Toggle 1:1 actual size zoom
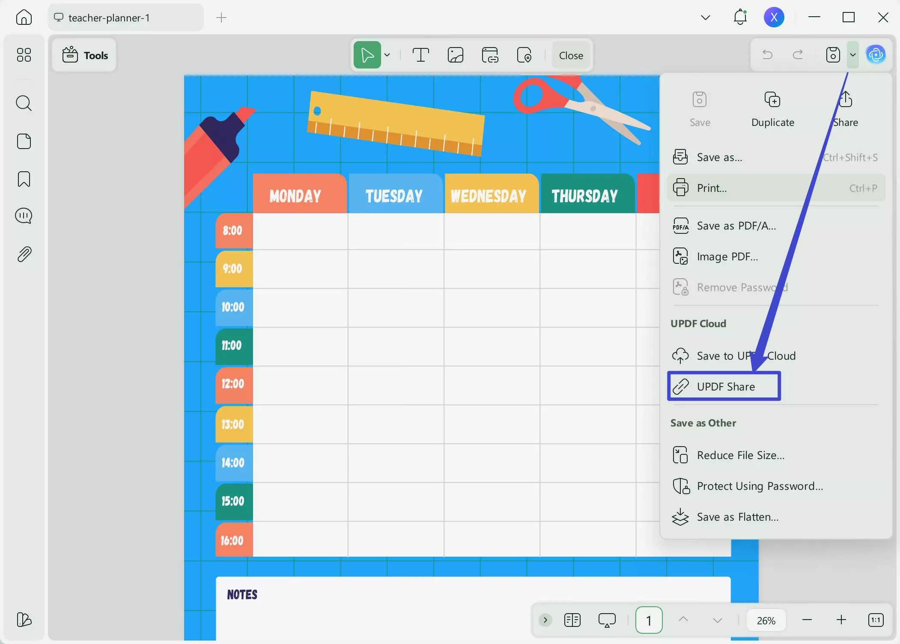The image size is (900, 644). pos(876,620)
